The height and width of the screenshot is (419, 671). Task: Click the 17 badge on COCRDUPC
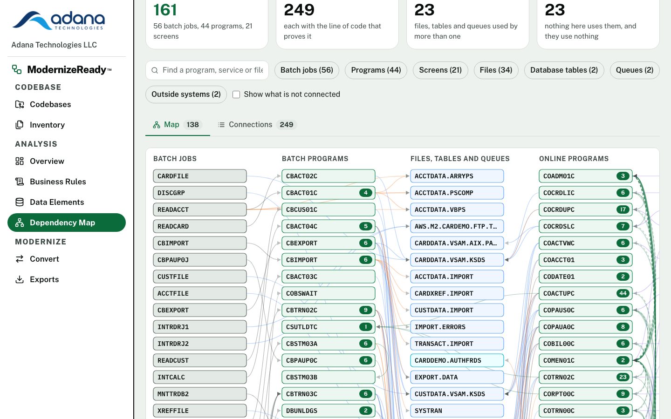pos(623,209)
